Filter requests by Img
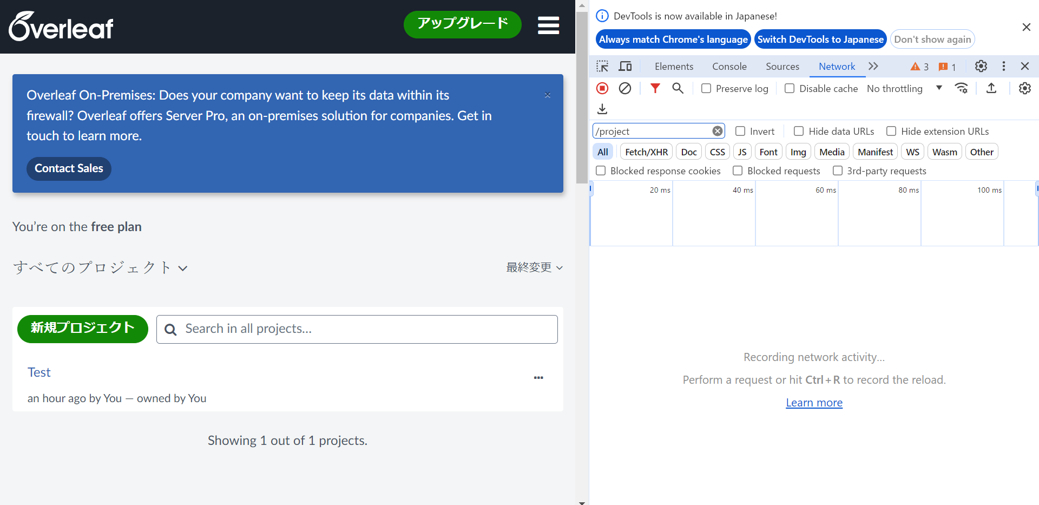This screenshot has height=505, width=1039. [x=798, y=152]
